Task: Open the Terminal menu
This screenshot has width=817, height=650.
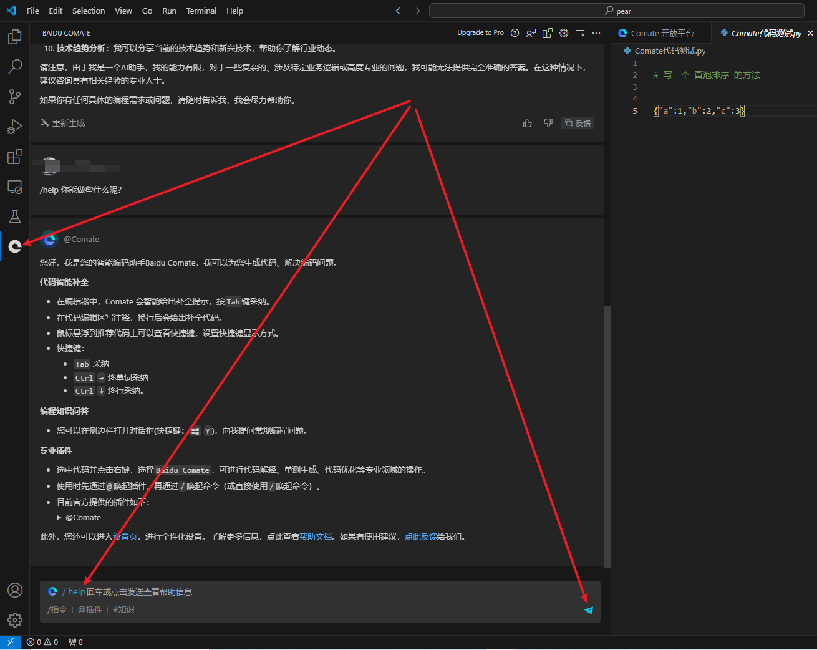Action: pyautogui.click(x=201, y=11)
